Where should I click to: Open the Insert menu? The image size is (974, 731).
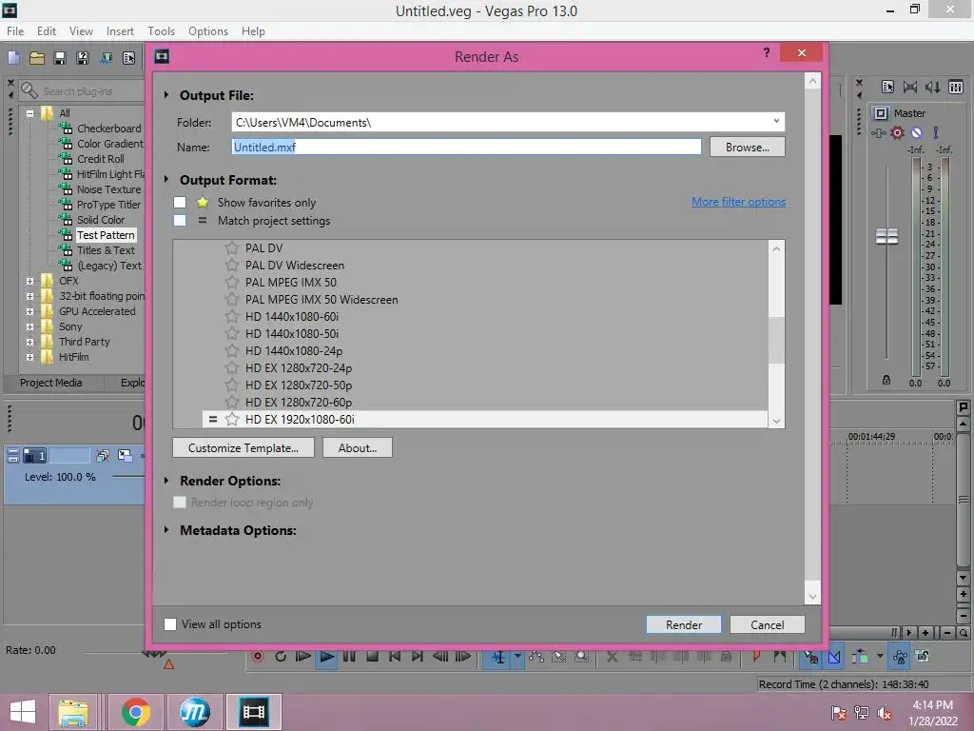click(120, 31)
